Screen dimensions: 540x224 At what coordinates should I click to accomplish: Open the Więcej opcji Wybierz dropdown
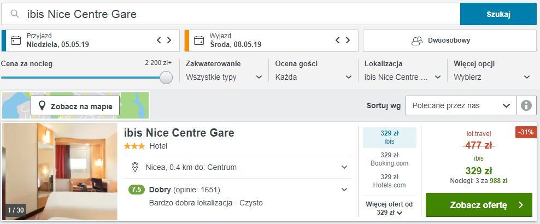click(x=492, y=77)
